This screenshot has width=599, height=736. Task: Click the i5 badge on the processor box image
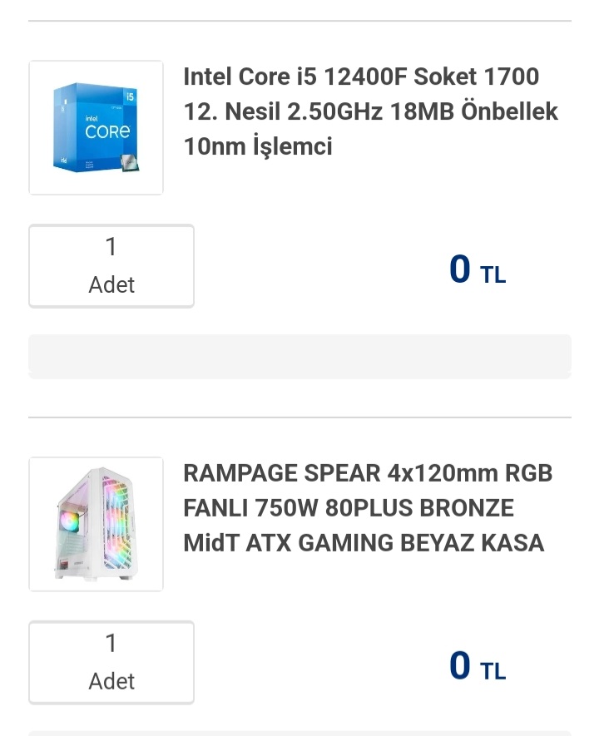coord(130,96)
